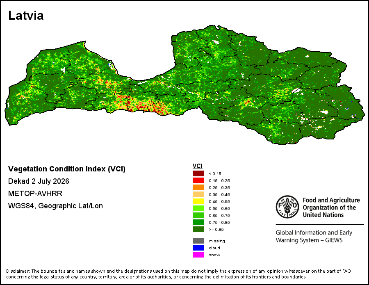Click the 0.75 - 0.85 green swatch

click(x=198, y=222)
